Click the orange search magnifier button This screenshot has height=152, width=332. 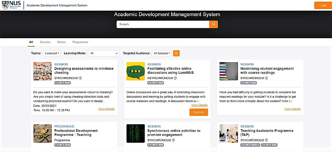click(x=213, y=24)
